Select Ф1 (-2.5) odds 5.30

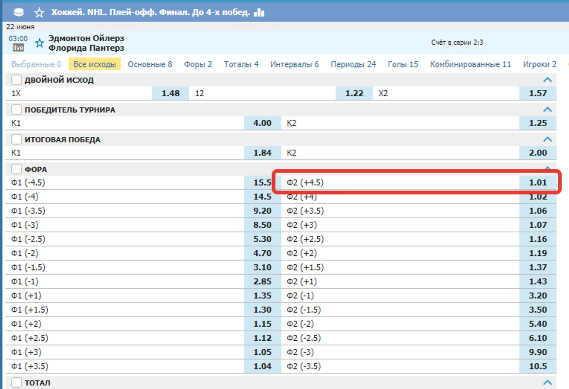262,239
